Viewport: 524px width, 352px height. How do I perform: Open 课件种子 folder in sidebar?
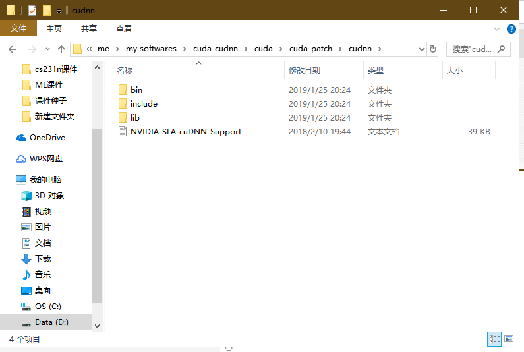[44, 101]
